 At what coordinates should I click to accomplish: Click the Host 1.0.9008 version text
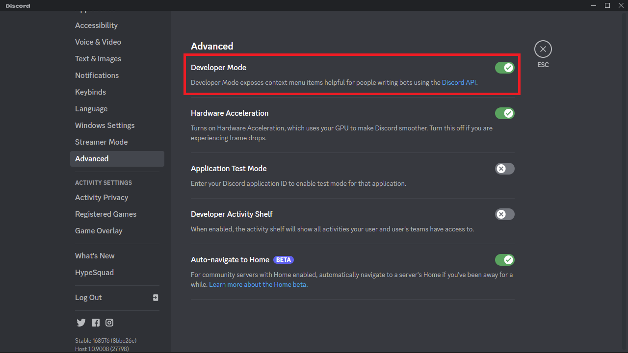tap(102, 349)
